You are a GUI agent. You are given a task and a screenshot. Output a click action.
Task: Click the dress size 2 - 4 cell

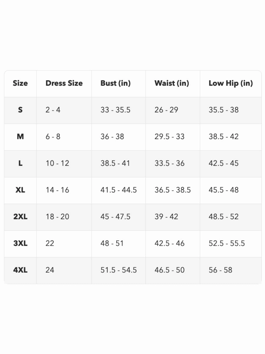(53, 110)
